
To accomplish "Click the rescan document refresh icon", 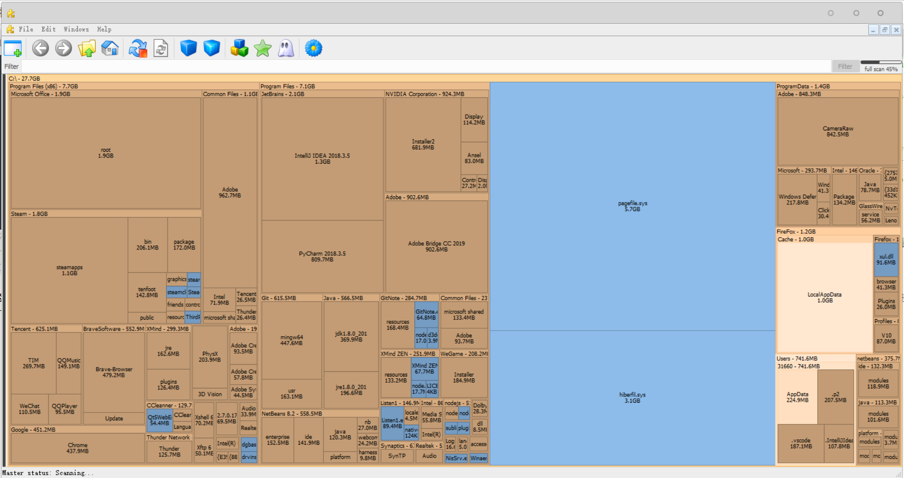I will 161,48.
